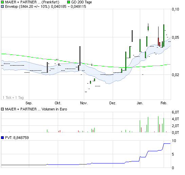Click the 4,0T volume axis label
Viewport: 185px width, 175px height.
175,119
